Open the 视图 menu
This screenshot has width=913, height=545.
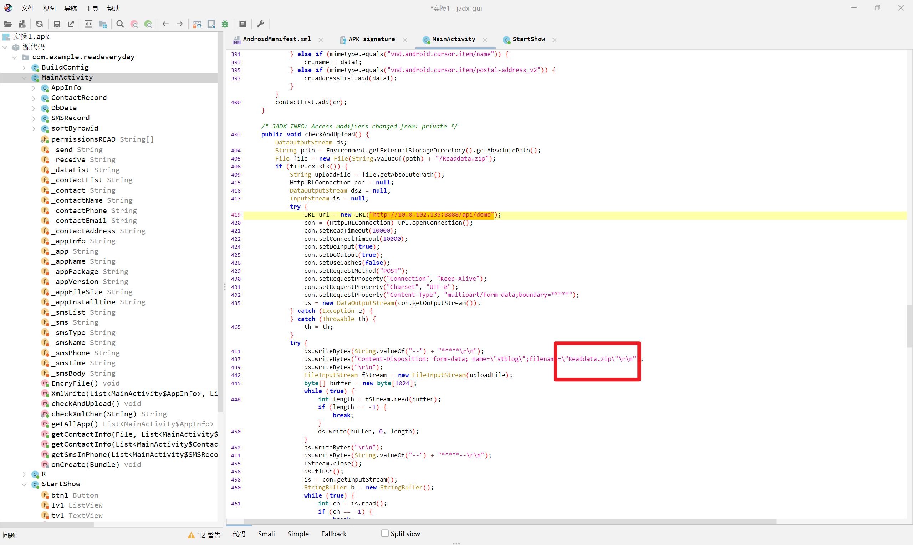point(49,8)
